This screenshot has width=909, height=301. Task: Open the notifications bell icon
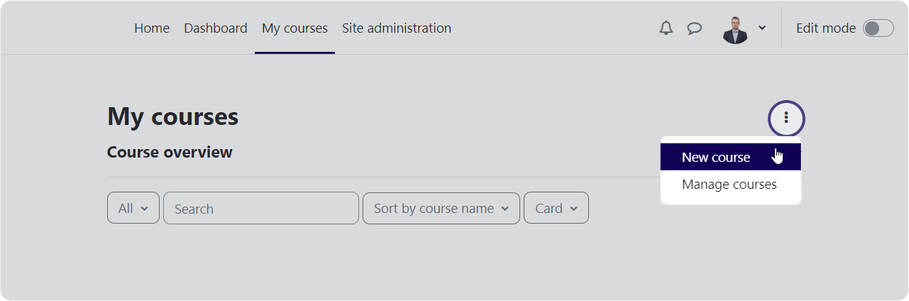666,28
